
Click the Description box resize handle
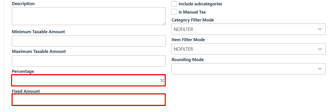[164, 23]
